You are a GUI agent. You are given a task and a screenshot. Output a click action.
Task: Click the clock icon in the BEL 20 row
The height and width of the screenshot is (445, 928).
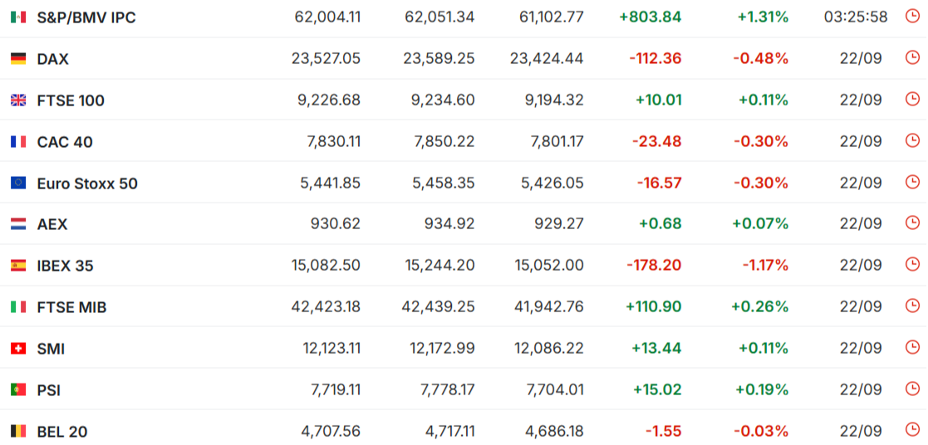[x=912, y=430]
